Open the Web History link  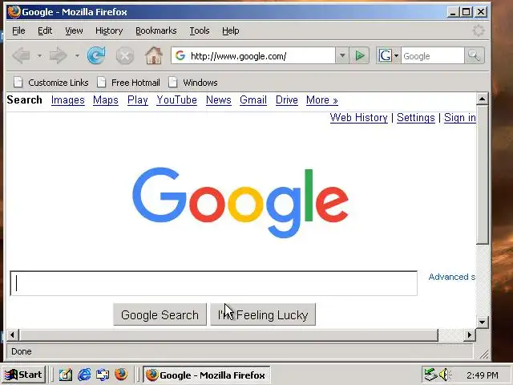pyautogui.click(x=358, y=118)
